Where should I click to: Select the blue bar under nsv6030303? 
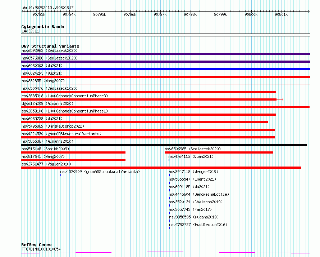(x=165, y=69)
